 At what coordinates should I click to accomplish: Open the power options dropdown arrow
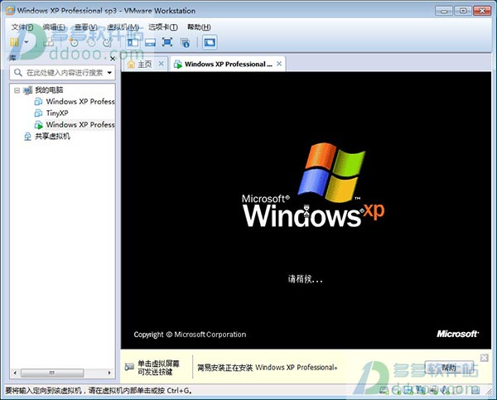pyautogui.click(x=27, y=42)
